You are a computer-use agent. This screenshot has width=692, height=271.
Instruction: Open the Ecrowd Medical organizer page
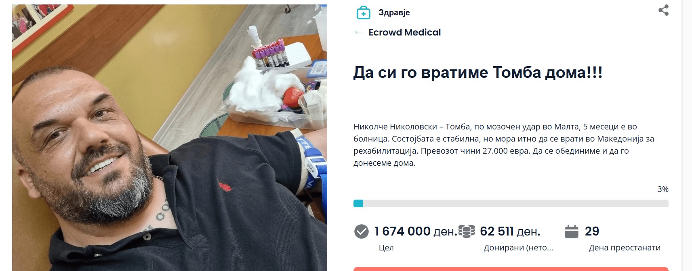[x=404, y=32]
